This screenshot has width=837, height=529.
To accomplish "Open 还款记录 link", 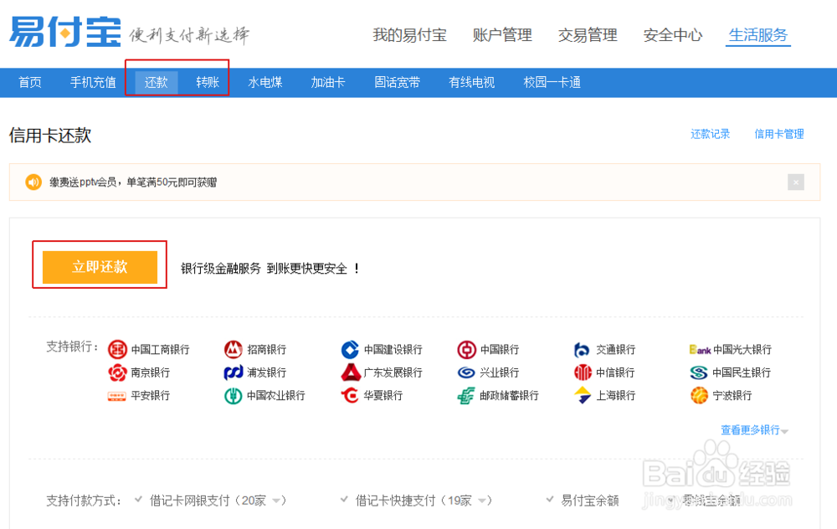I will click(710, 134).
